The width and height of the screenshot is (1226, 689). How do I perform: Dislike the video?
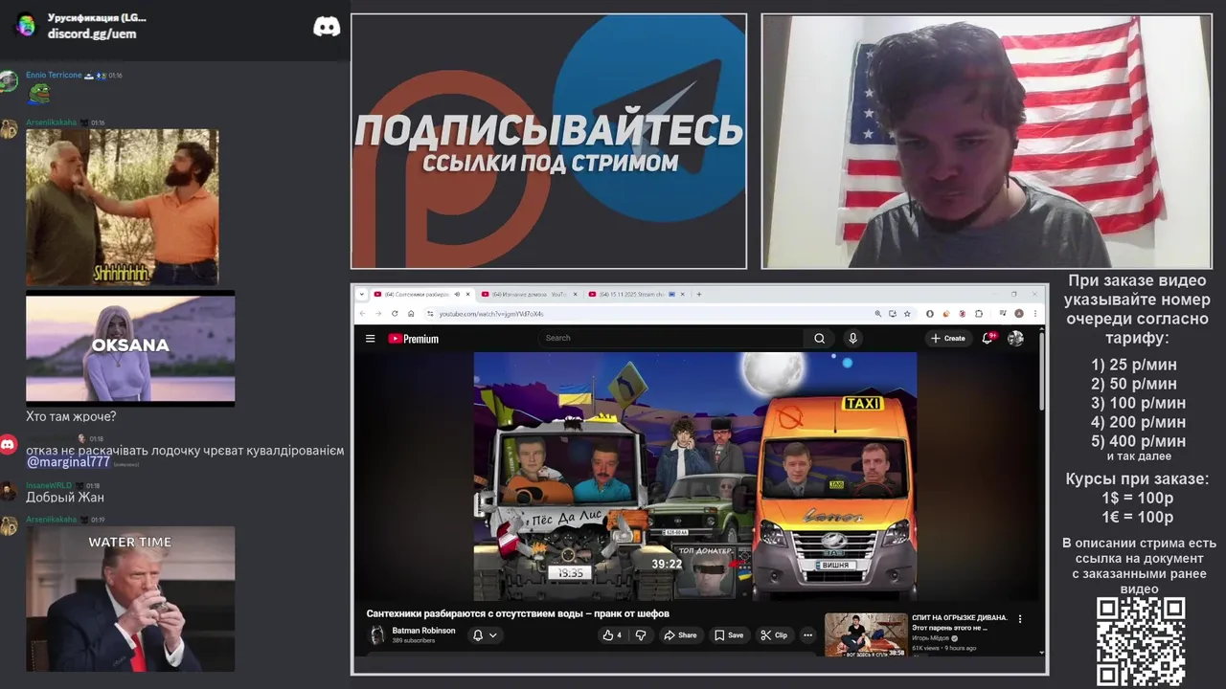[x=641, y=634]
